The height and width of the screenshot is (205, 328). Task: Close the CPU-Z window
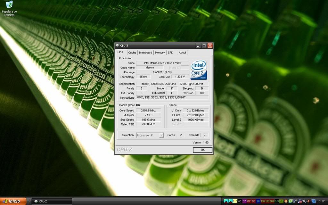(210, 45)
